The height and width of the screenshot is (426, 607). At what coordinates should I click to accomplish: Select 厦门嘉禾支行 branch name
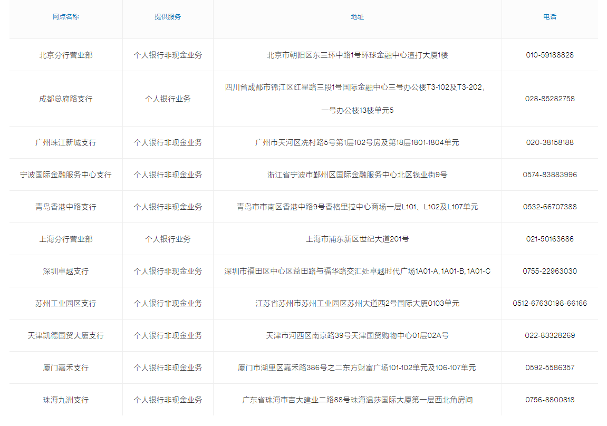(x=66, y=367)
